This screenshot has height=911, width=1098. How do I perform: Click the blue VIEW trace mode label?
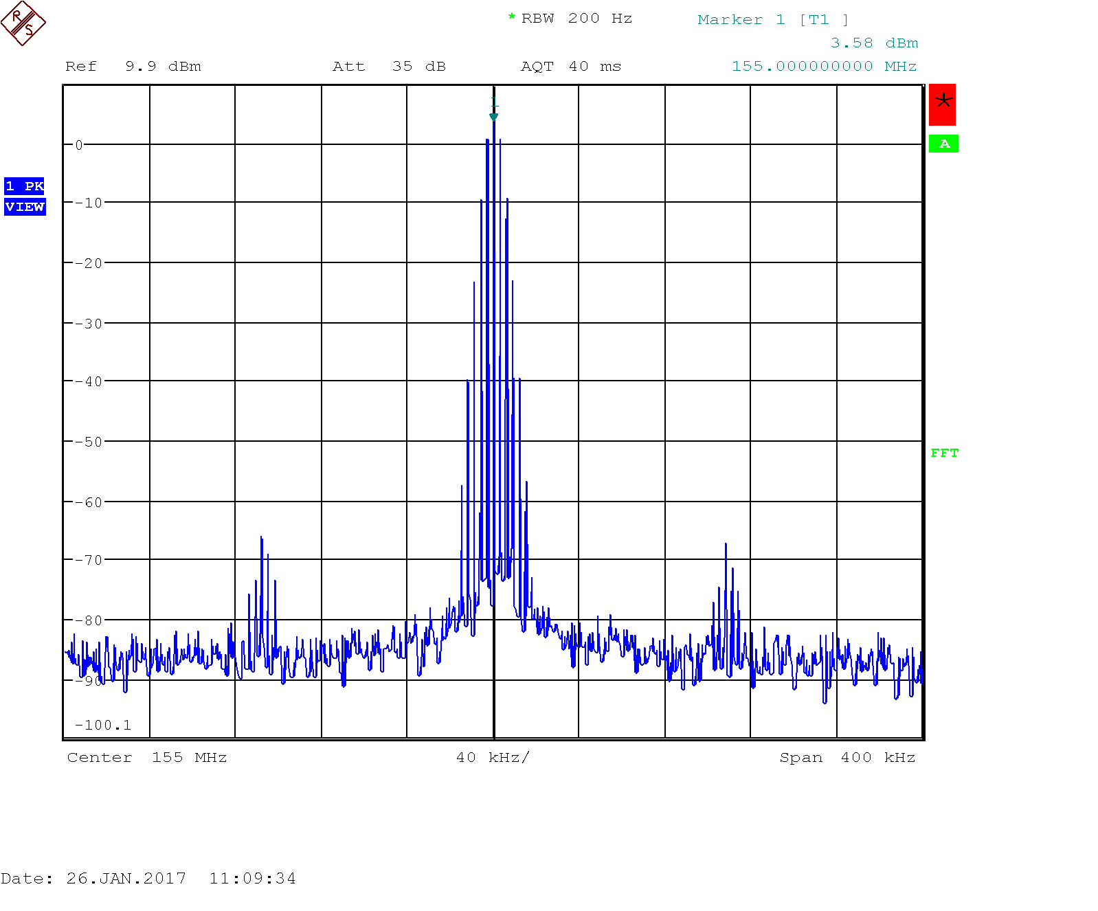point(25,207)
